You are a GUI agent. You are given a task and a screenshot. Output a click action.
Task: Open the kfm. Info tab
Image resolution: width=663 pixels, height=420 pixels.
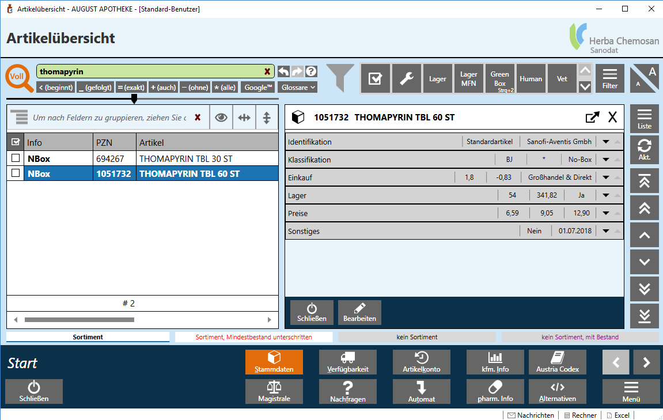tap(495, 362)
